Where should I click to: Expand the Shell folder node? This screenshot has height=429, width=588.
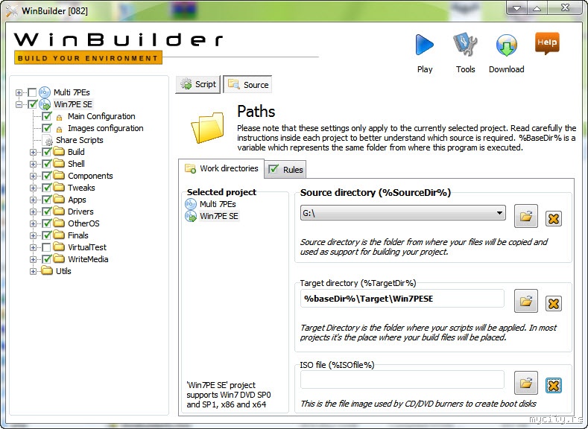(33, 164)
